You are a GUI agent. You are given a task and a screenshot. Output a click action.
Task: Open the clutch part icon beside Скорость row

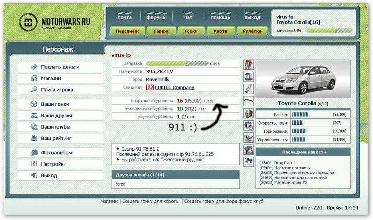tap(249, 125)
